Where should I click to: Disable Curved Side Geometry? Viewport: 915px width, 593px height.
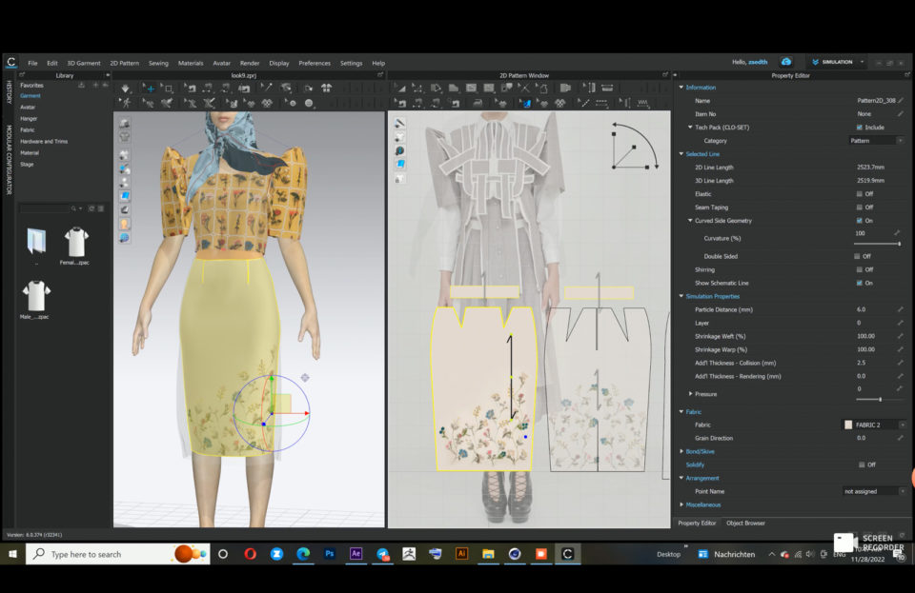click(860, 219)
